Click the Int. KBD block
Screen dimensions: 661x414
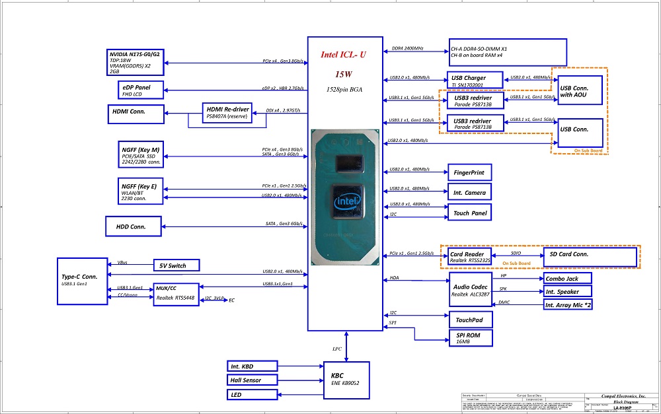252,366
